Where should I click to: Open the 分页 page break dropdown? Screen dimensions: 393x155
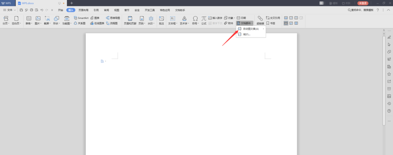pos(6,20)
